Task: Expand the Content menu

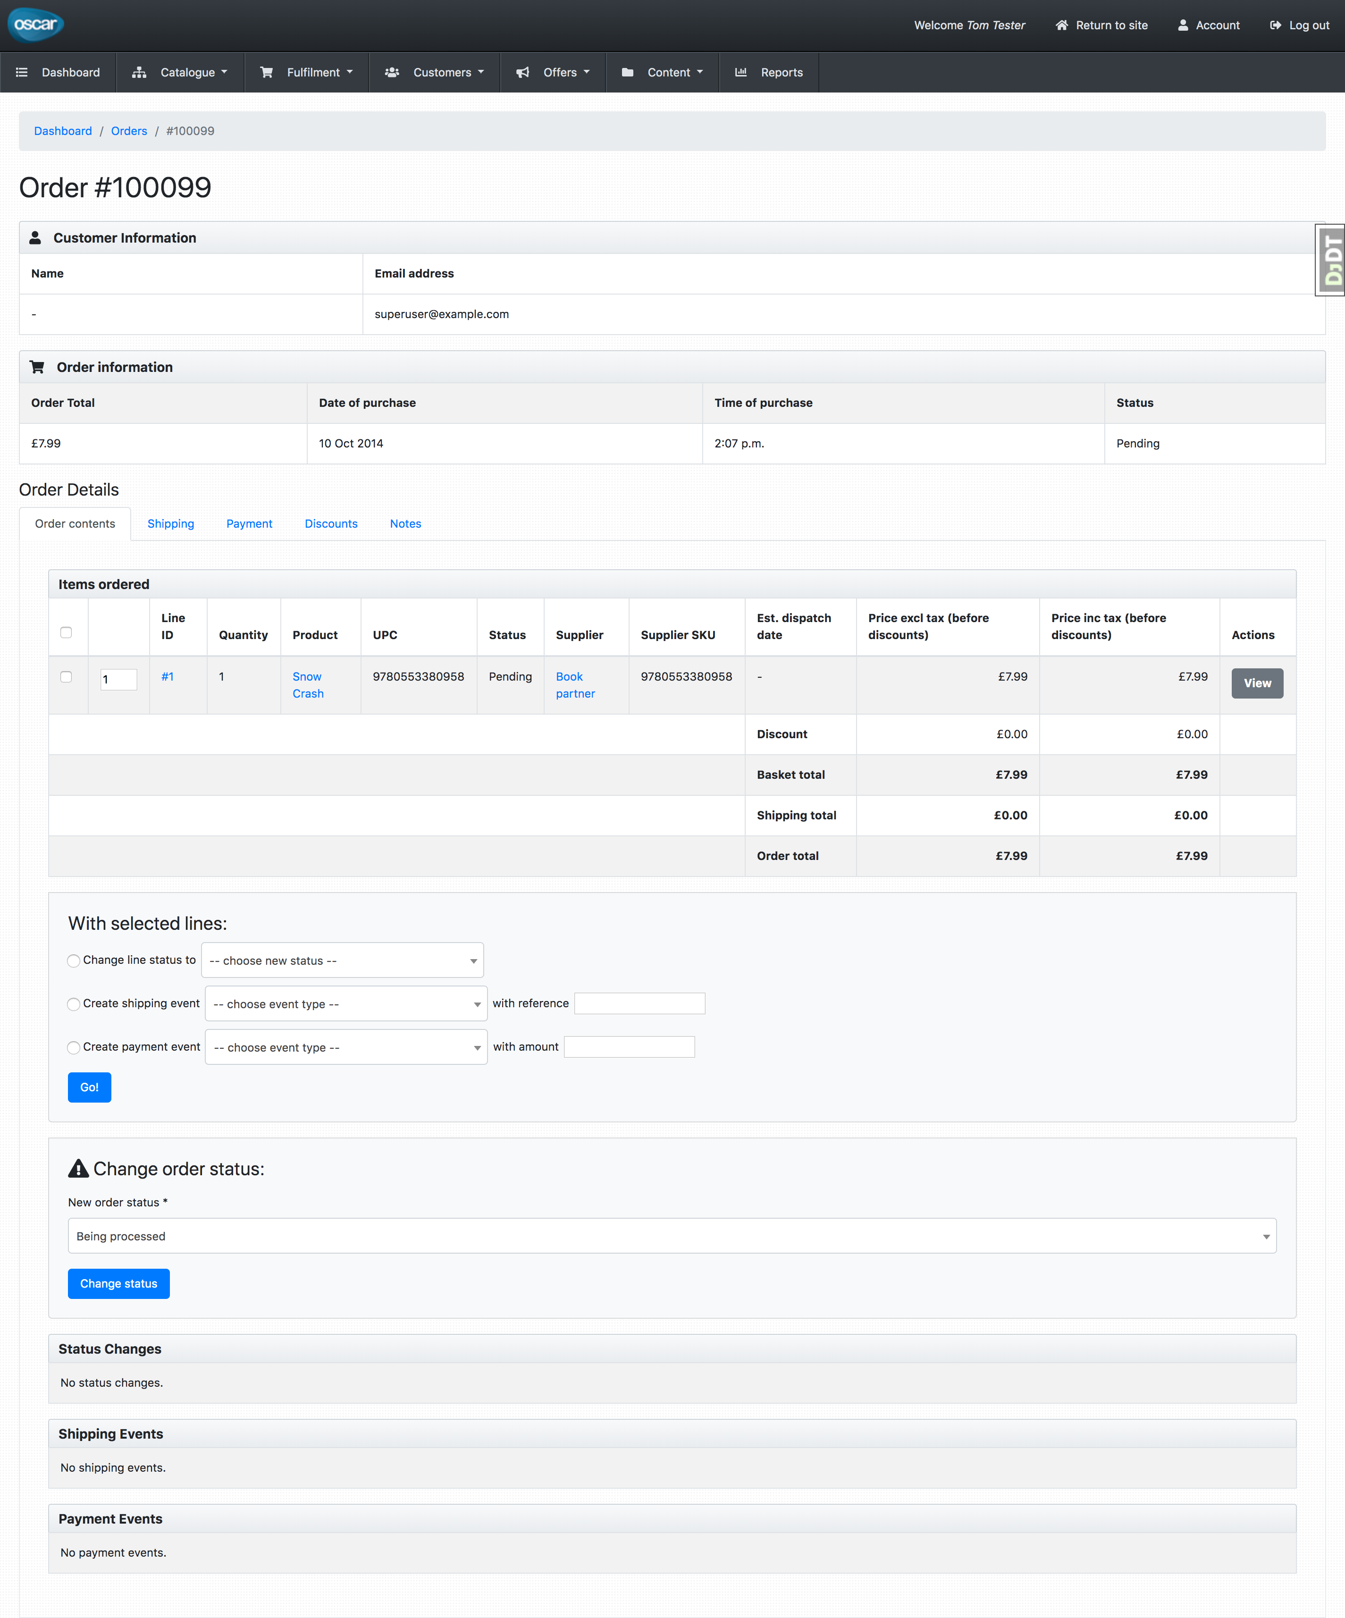Action: (x=663, y=72)
